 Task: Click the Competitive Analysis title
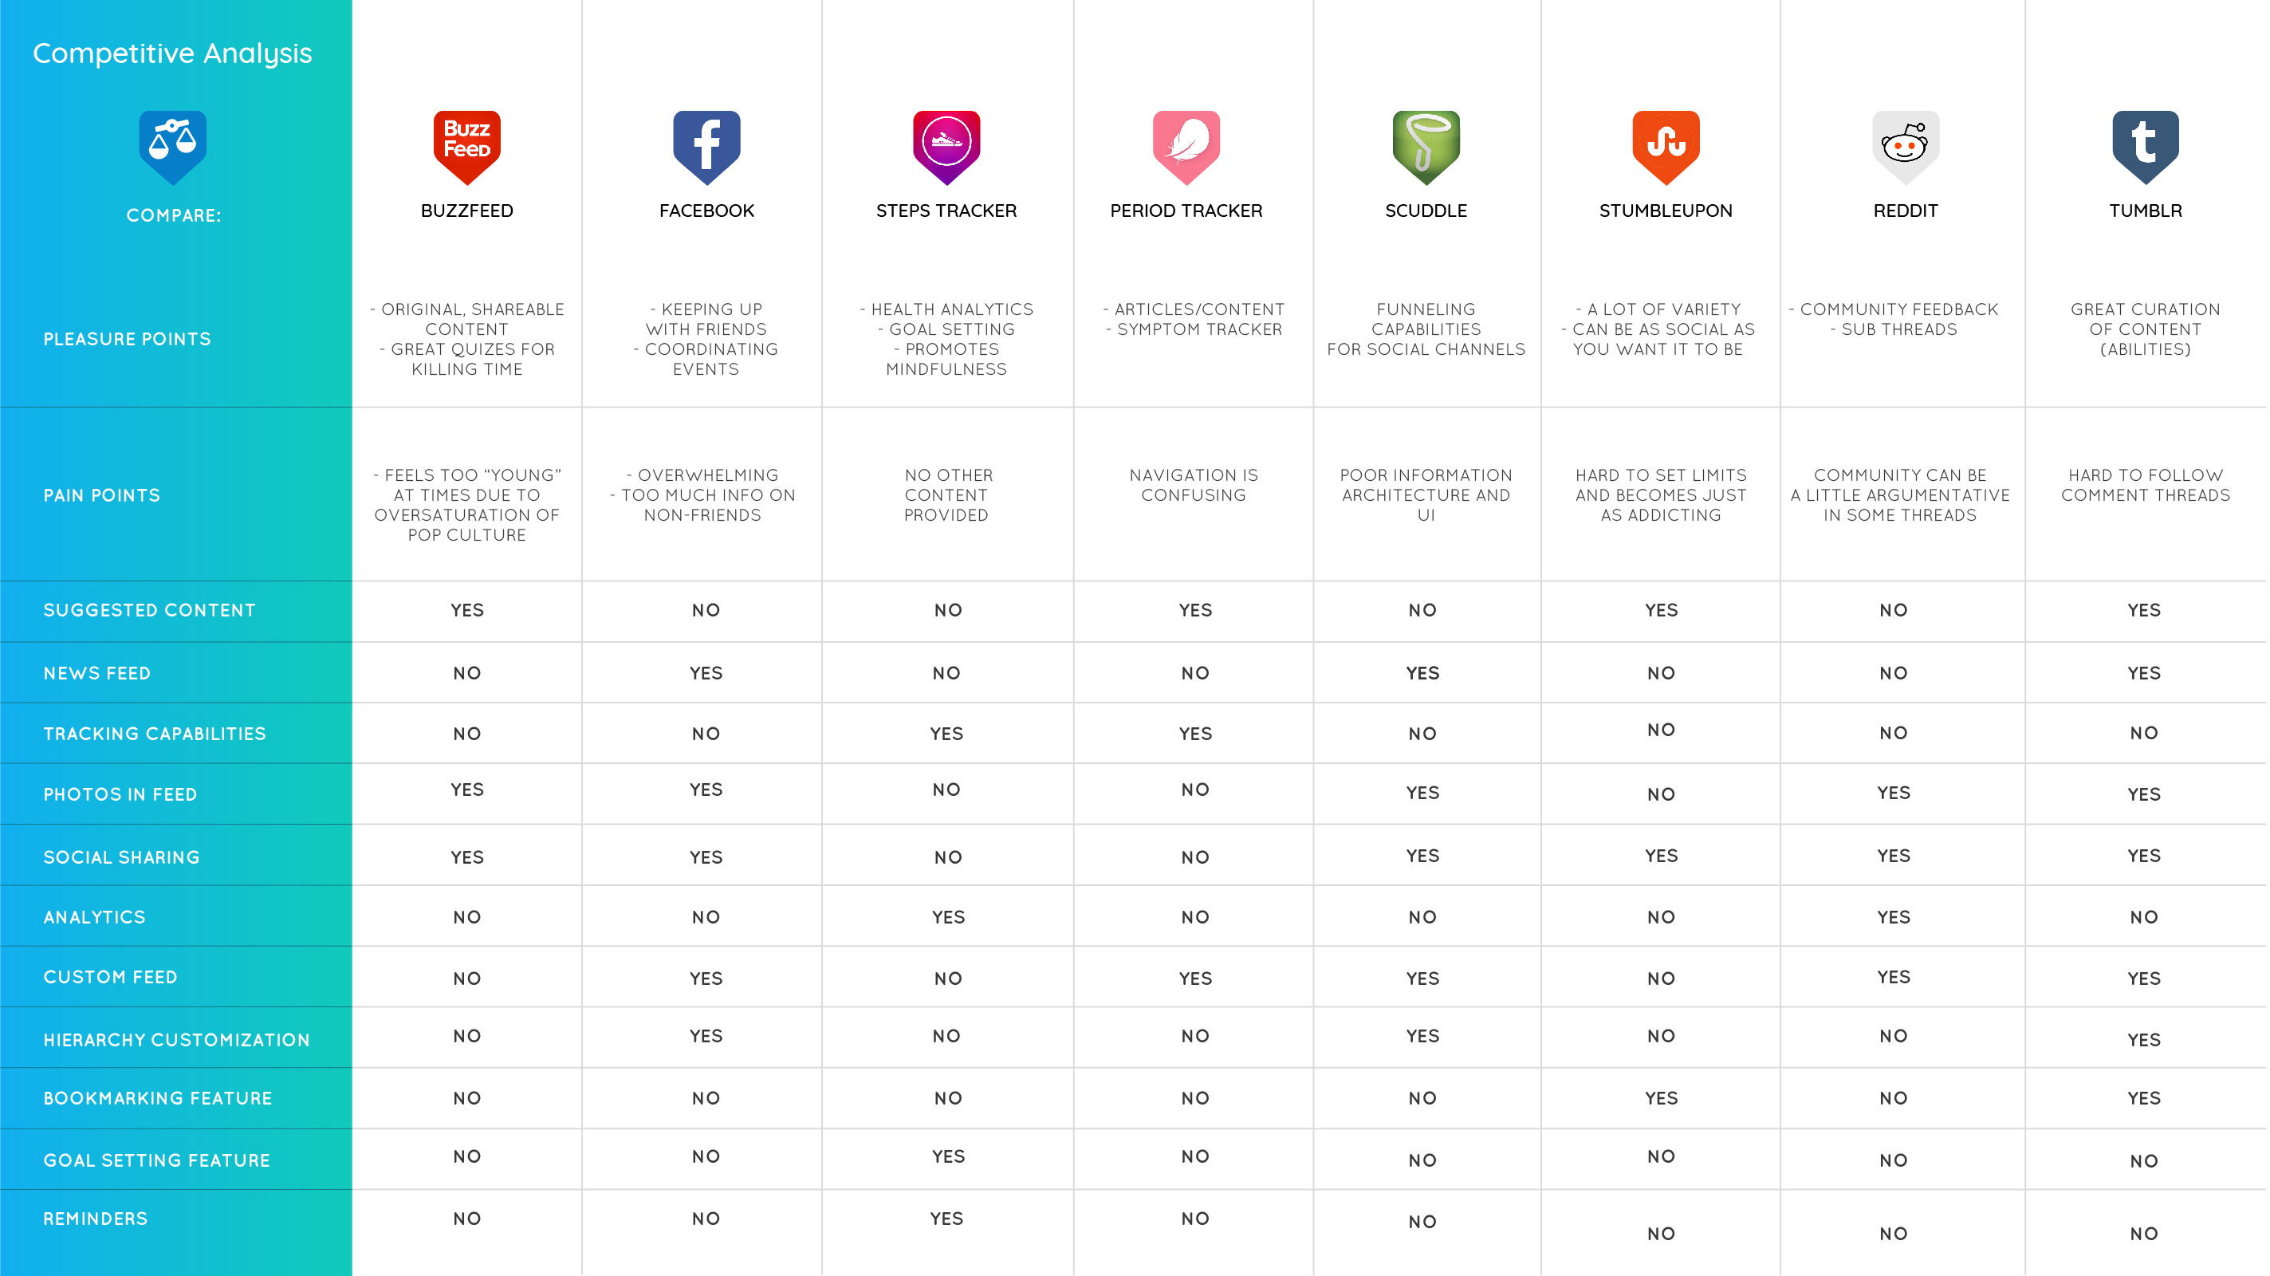(x=173, y=53)
